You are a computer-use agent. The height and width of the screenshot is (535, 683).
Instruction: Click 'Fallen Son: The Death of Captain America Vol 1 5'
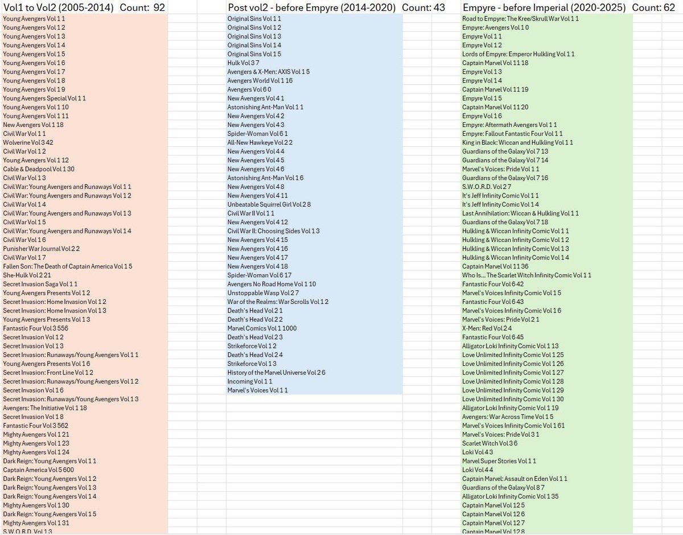[x=68, y=266]
